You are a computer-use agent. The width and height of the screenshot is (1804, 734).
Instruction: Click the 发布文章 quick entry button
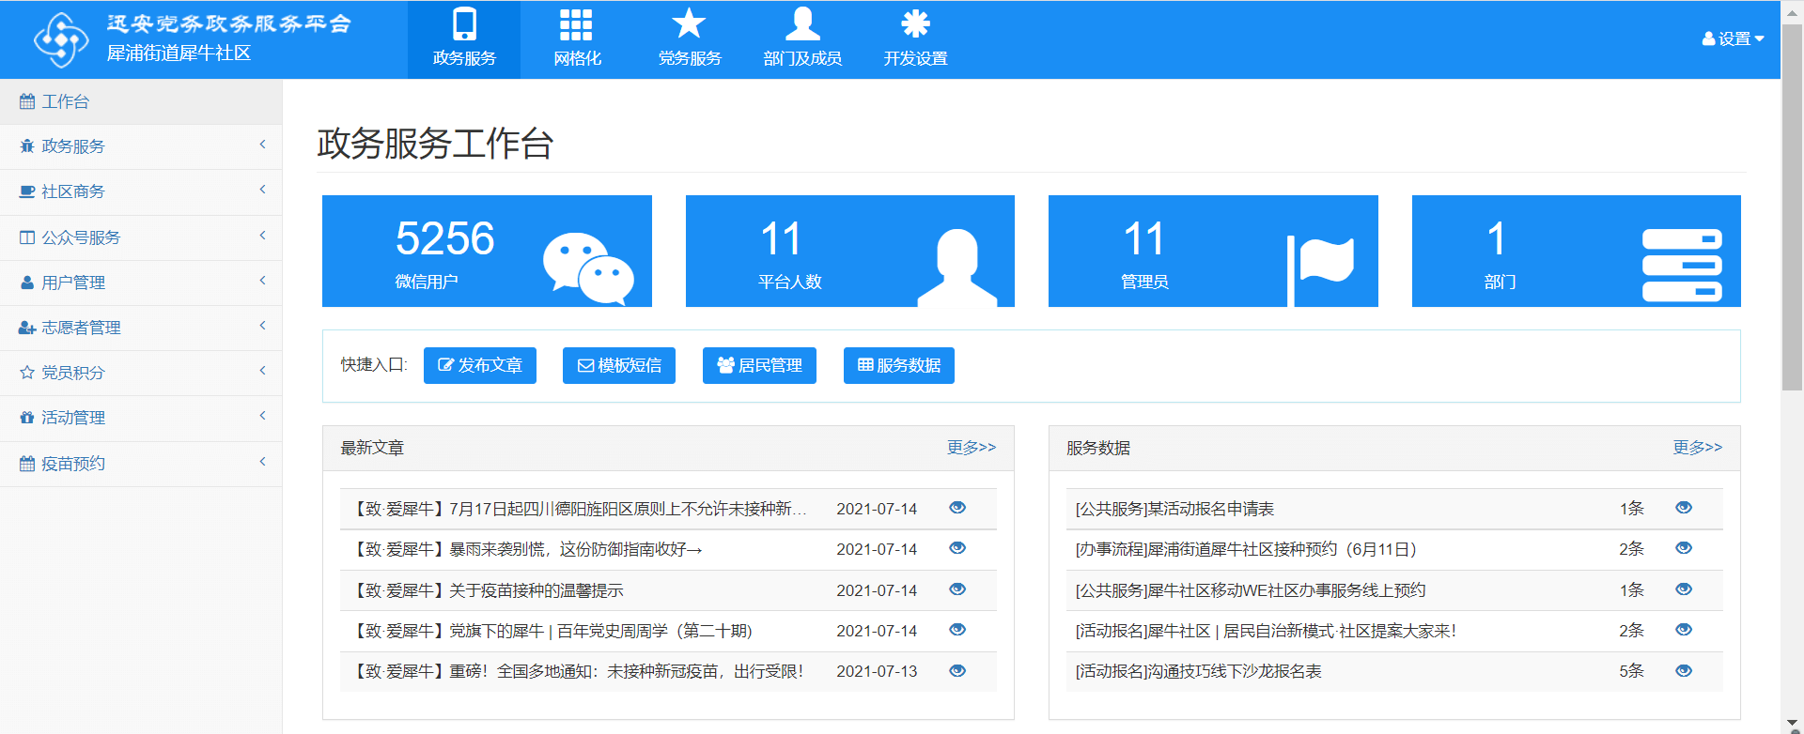point(480,365)
